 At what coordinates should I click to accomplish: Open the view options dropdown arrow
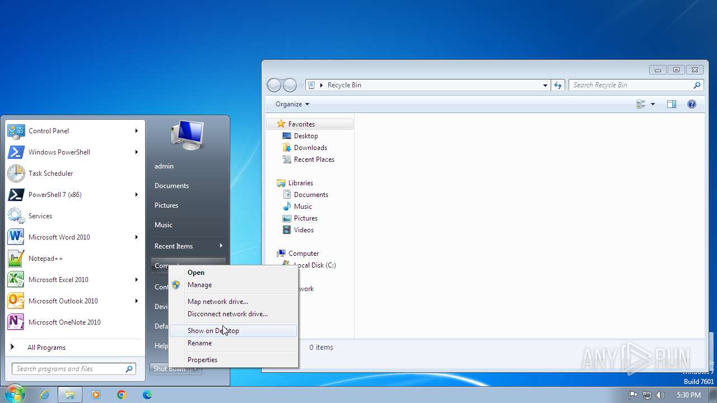tap(653, 104)
